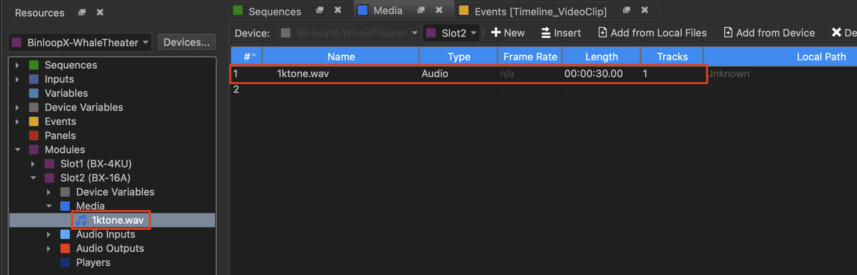Expand the Sequences tree node
Viewport: 857px width, 275px height.
pyautogui.click(x=17, y=65)
